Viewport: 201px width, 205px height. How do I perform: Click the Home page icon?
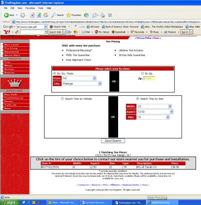(x=46, y=15)
